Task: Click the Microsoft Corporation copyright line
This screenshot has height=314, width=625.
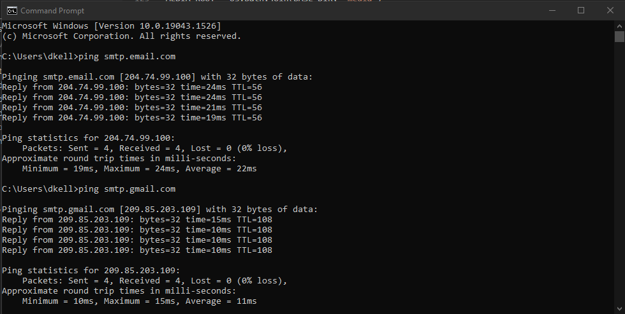Action: [122, 36]
